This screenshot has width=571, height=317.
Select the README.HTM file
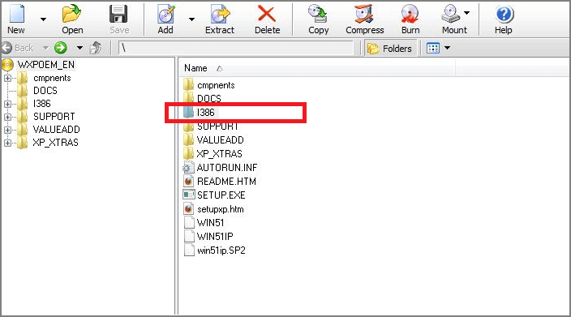click(x=226, y=182)
